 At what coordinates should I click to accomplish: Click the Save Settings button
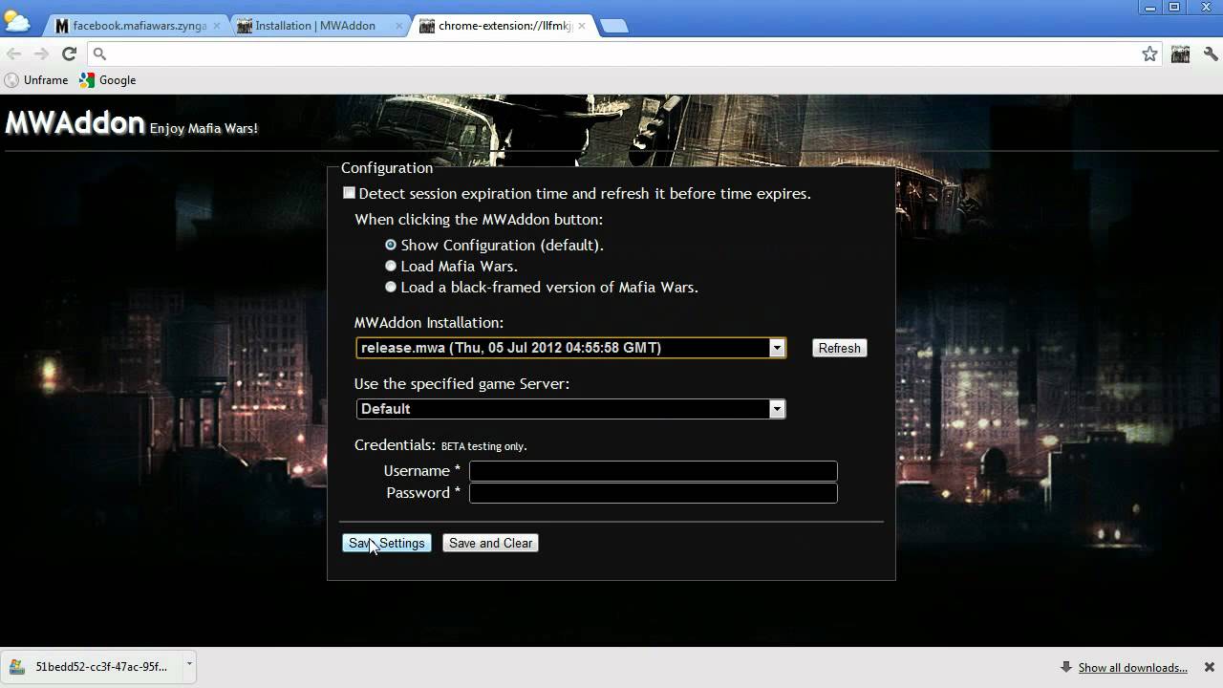point(387,543)
